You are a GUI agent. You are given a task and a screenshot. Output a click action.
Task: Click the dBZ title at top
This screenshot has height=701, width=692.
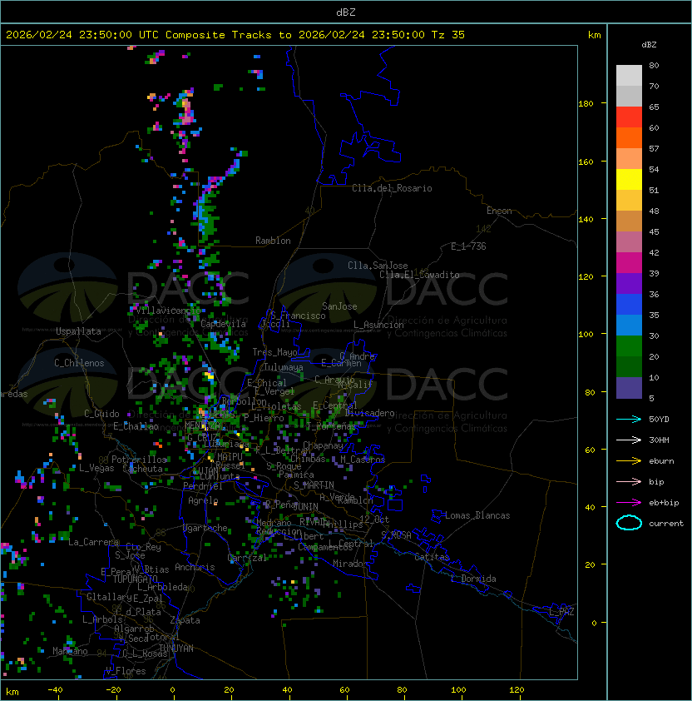346,12
